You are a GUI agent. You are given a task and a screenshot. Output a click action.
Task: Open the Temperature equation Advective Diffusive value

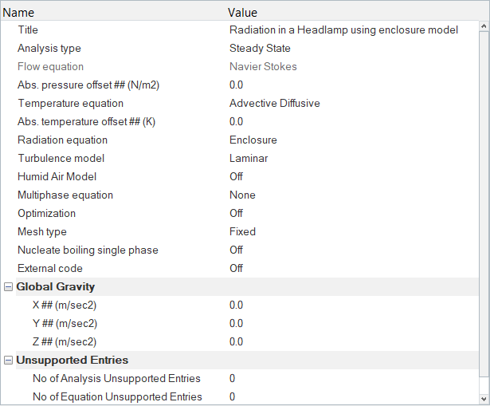point(274,104)
